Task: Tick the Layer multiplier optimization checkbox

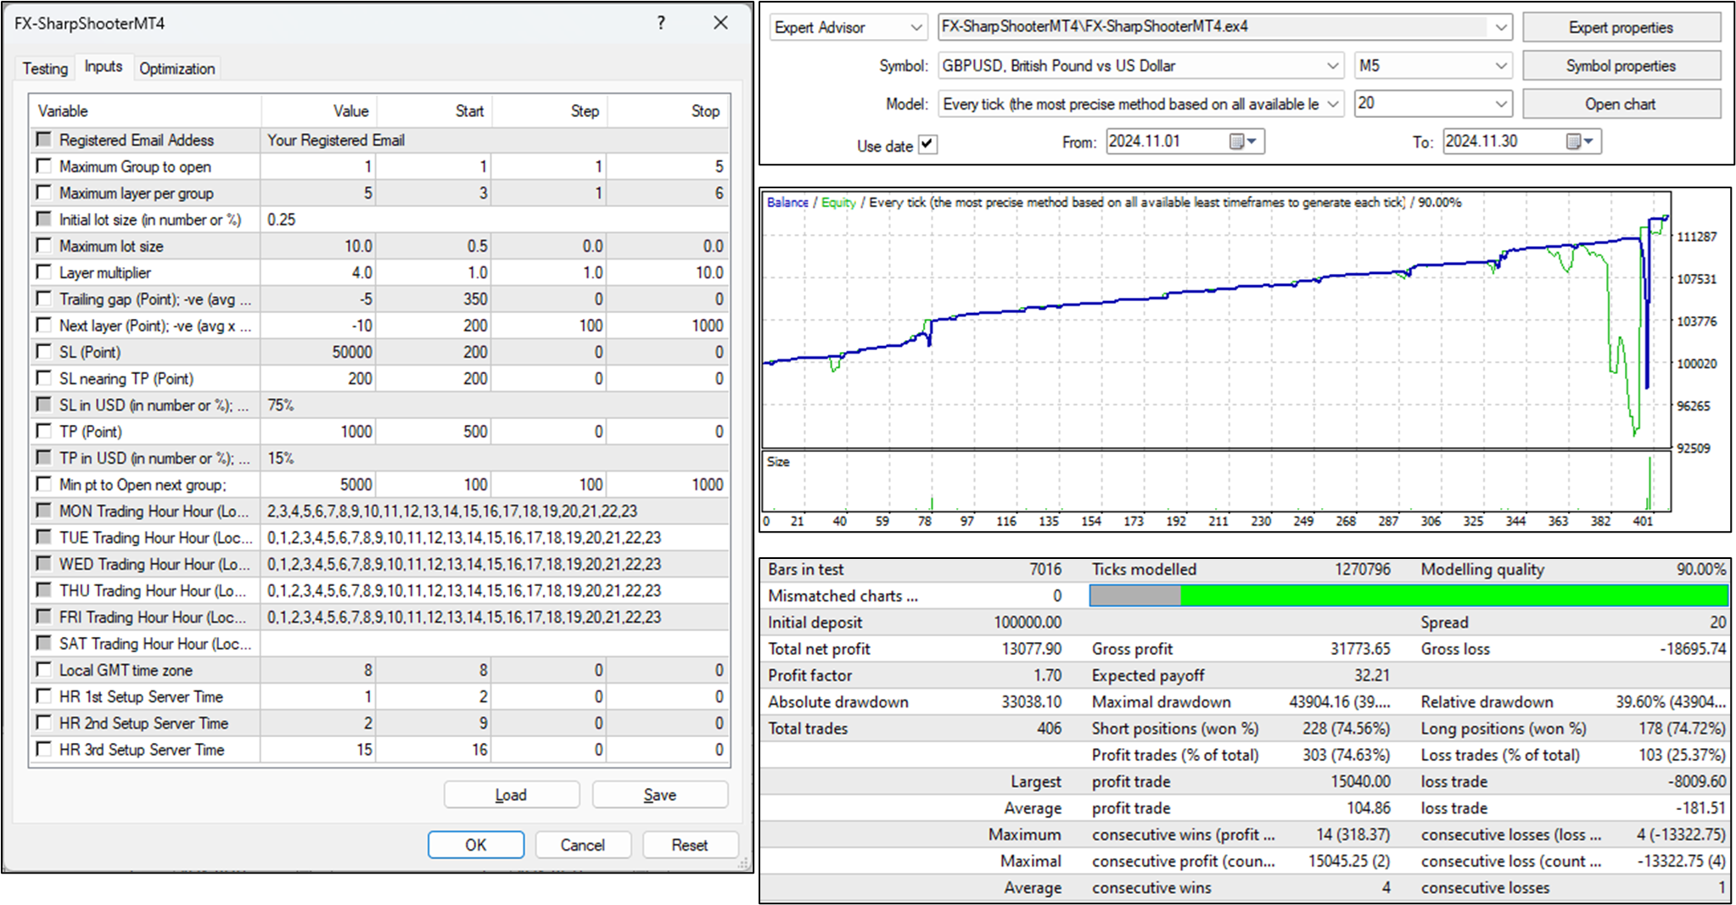Action: tap(44, 272)
